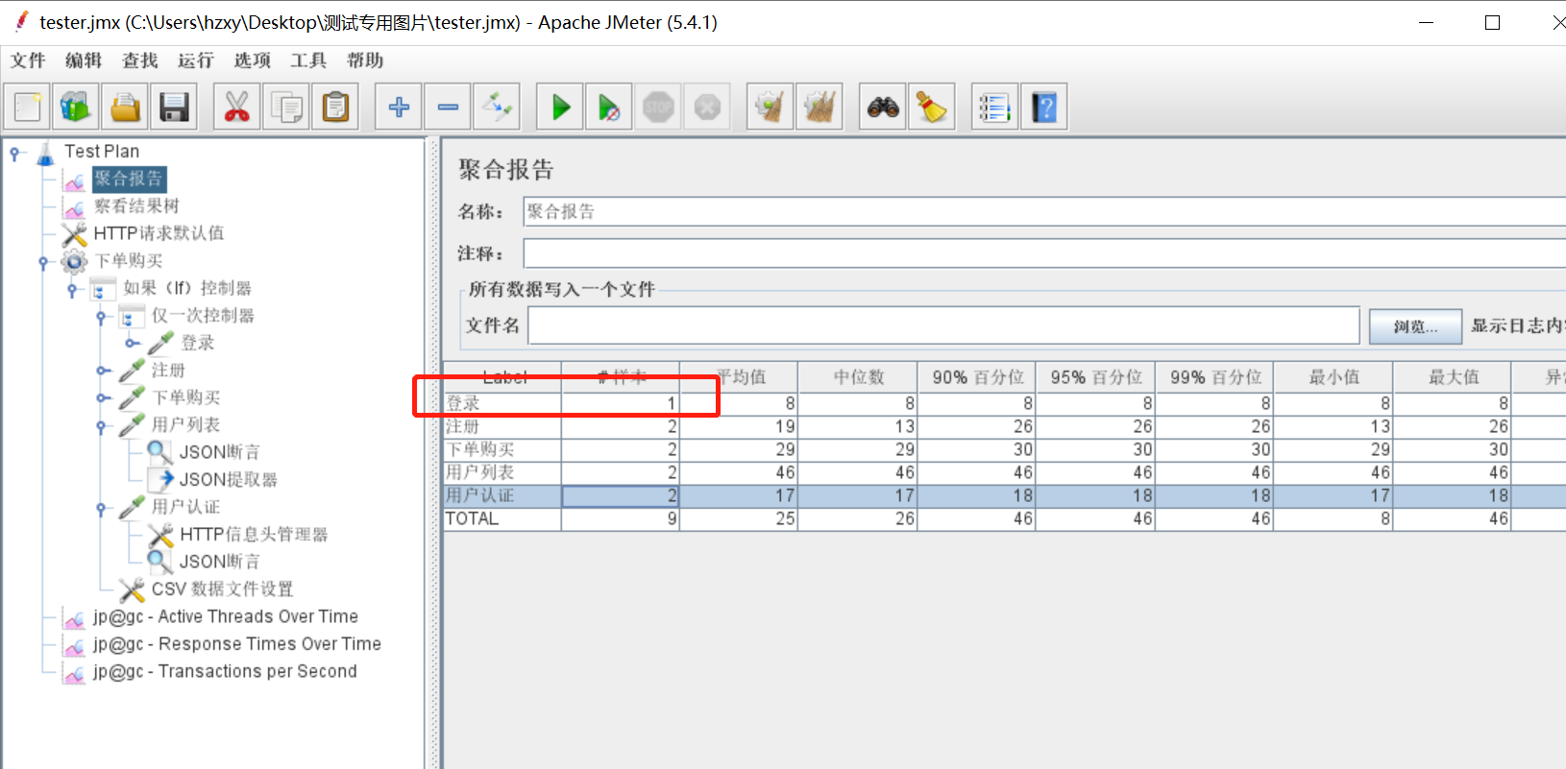Sort table by 90% 百分位 header
The width and height of the screenshot is (1566, 769).
click(x=977, y=377)
